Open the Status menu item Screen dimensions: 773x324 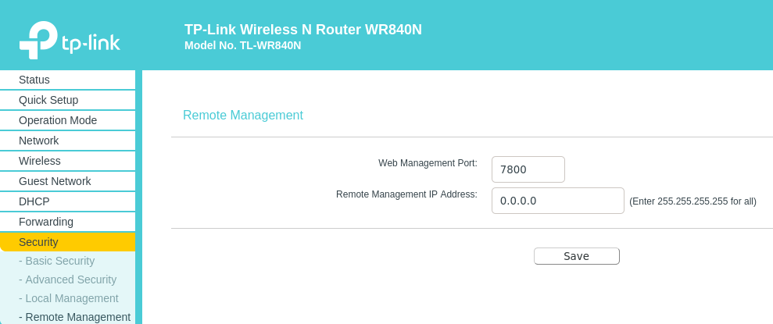34,80
